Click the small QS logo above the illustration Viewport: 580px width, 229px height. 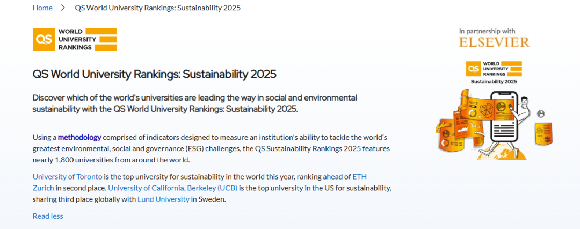click(x=494, y=69)
